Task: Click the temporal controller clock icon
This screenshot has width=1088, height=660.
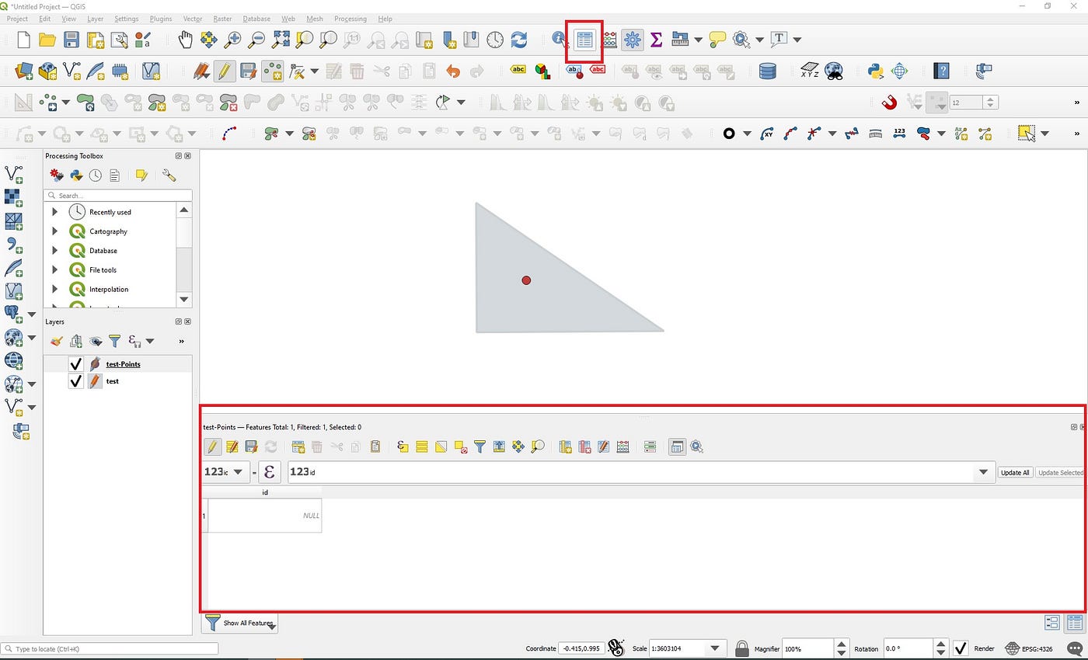Action: (x=495, y=39)
